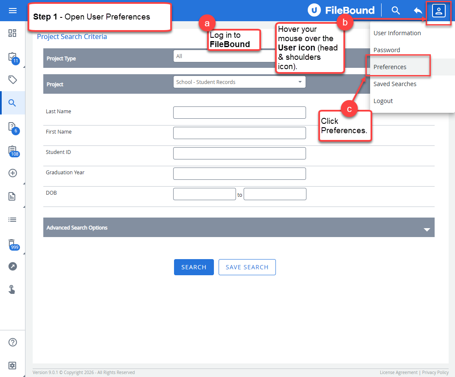This screenshot has height=377, width=455.
Task: Choose Preferences in user menu
Action: [390, 67]
